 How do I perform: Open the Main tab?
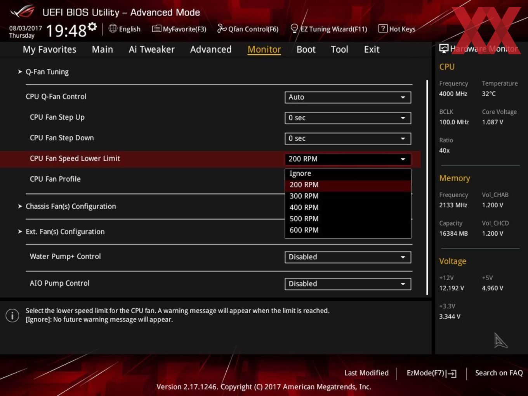click(102, 49)
